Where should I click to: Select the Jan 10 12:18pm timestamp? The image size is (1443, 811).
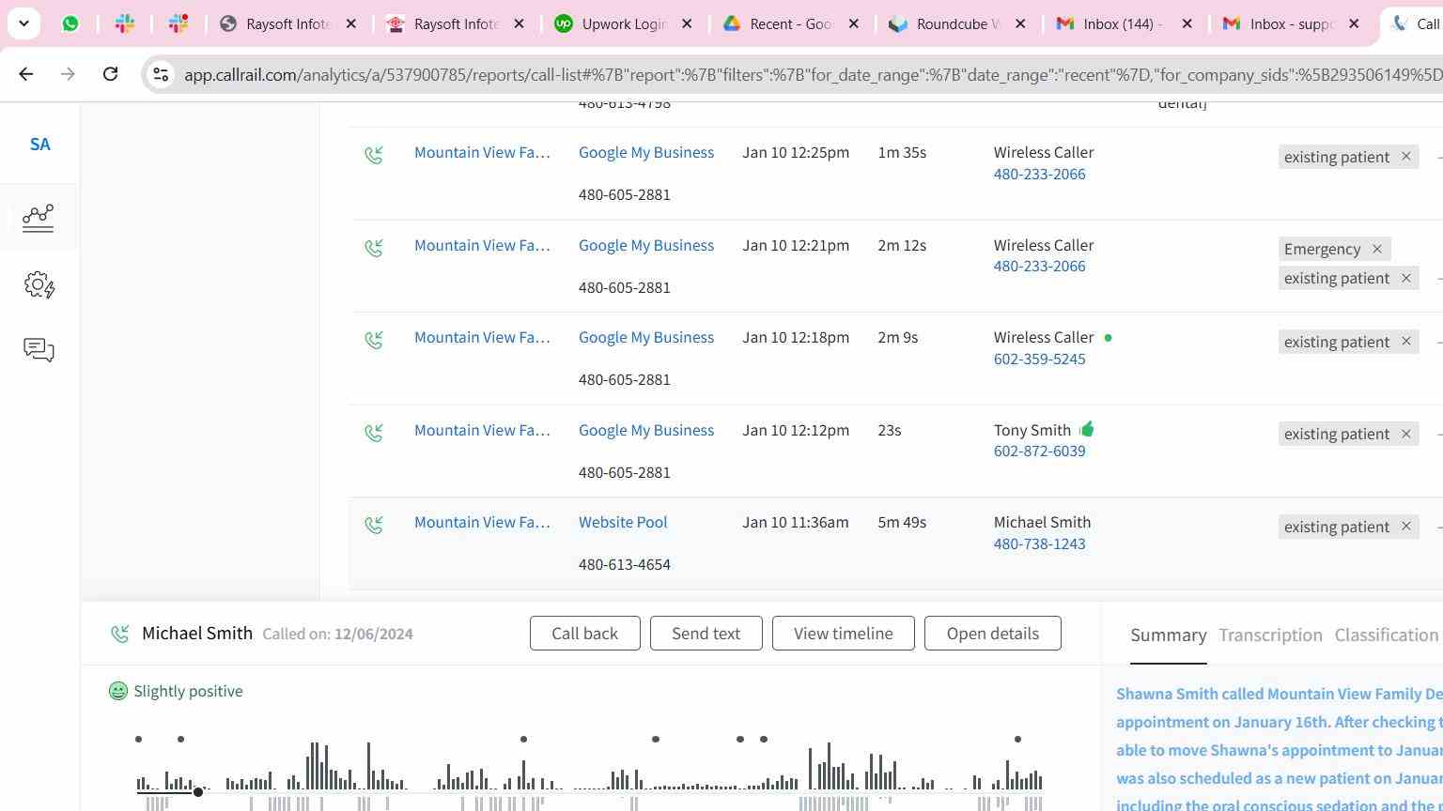(795, 337)
